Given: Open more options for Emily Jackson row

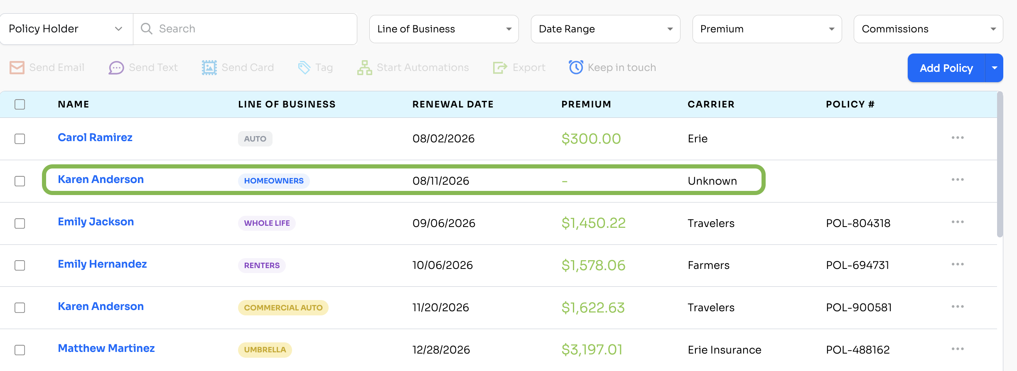Looking at the screenshot, I should [x=958, y=222].
